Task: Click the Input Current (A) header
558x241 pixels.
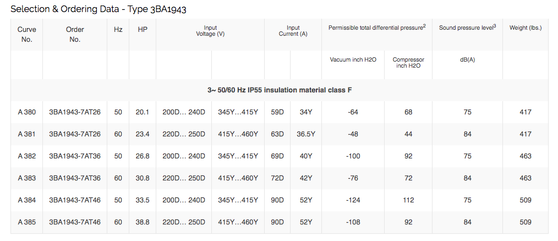Action: 293,31
